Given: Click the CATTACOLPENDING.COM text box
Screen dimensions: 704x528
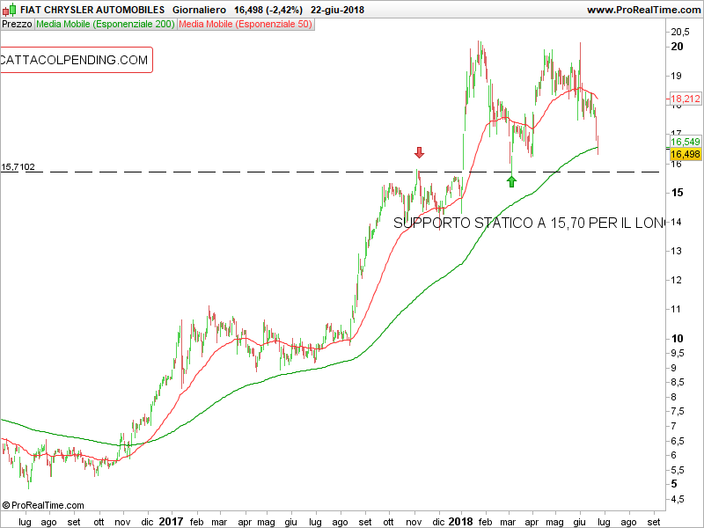Looking at the screenshot, I should 76,60.
